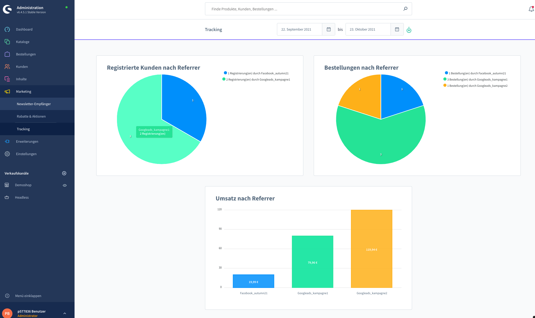Click the green download export icon

pos(409,30)
